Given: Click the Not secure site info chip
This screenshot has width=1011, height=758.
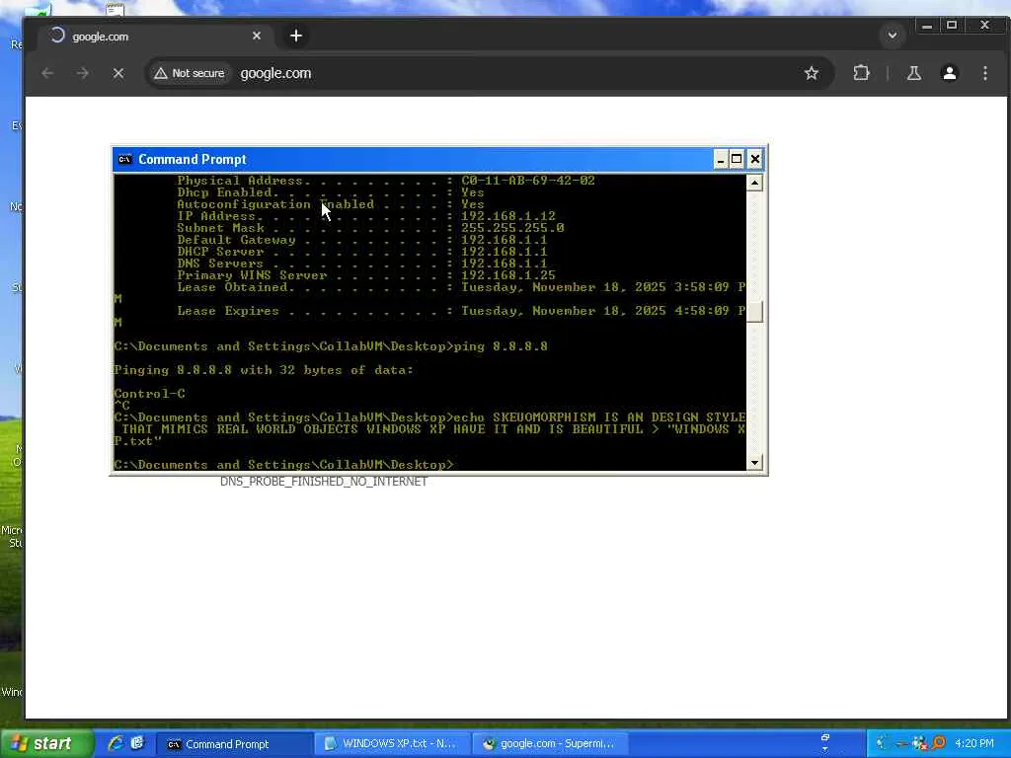Looking at the screenshot, I should pos(190,73).
